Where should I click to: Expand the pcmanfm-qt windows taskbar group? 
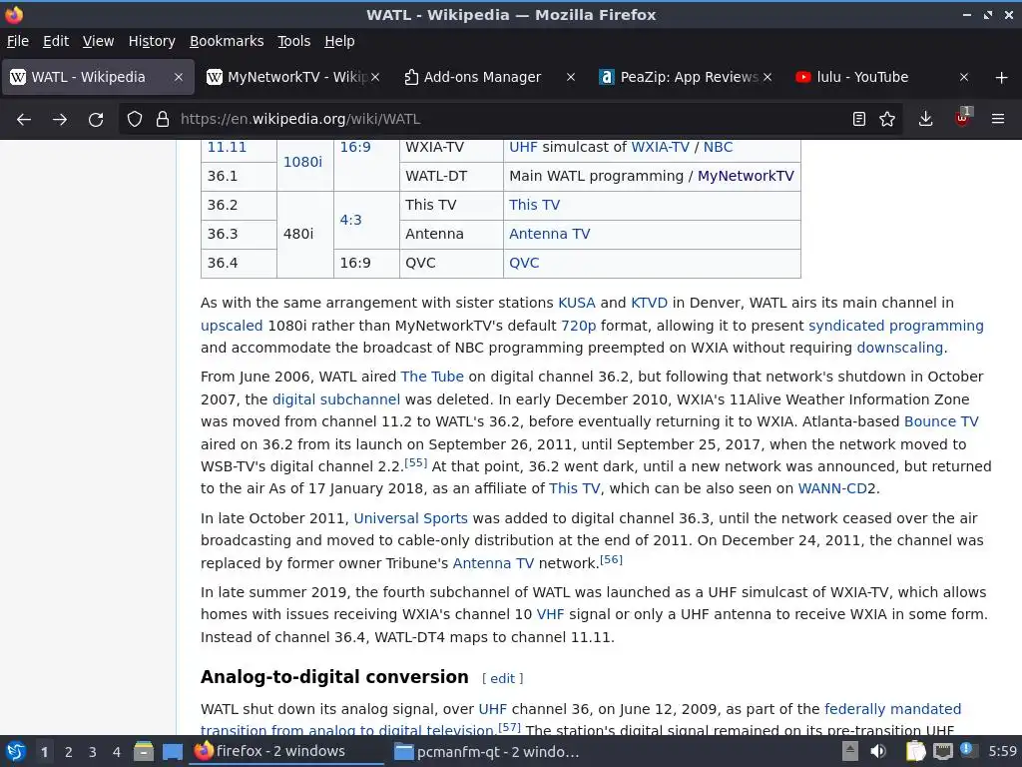click(487, 752)
